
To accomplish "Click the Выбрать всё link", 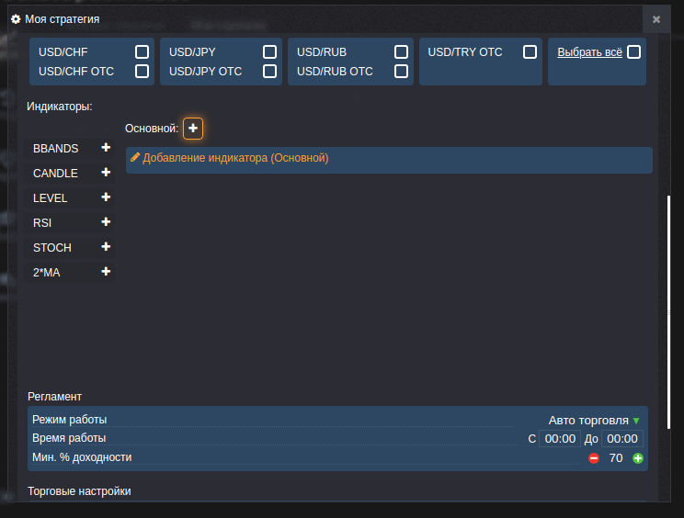I will (x=590, y=52).
